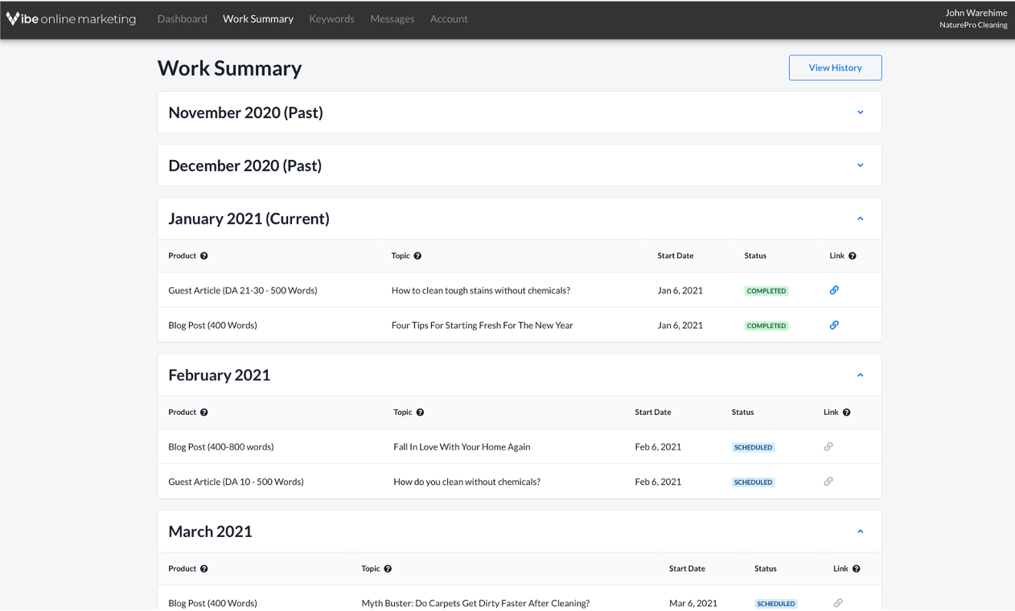This screenshot has width=1015, height=611.
Task: Click John Warehime user name
Action: tap(976, 13)
